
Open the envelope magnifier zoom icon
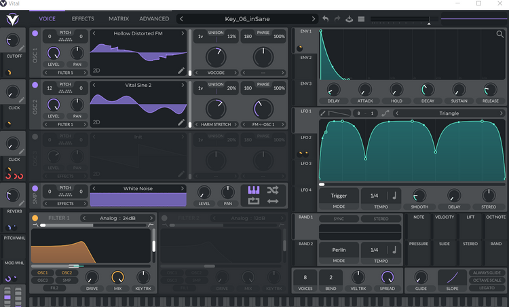tap(500, 34)
